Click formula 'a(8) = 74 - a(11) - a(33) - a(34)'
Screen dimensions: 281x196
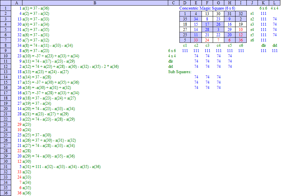click(x=47, y=45)
